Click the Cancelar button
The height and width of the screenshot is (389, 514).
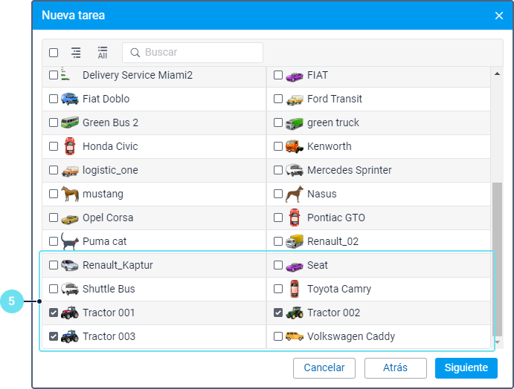coord(324,367)
